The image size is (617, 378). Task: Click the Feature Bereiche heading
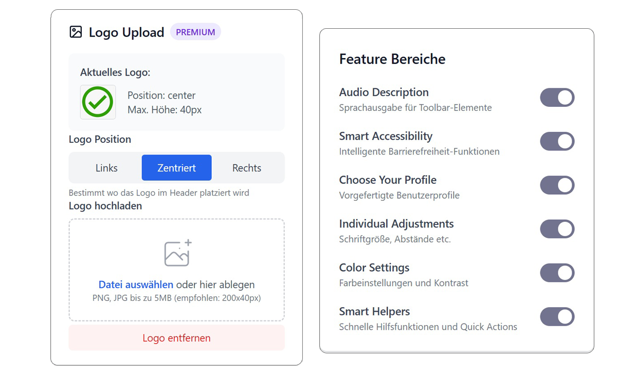(x=392, y=59)
